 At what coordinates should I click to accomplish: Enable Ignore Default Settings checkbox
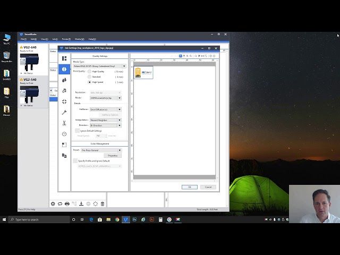pos(77,131)
